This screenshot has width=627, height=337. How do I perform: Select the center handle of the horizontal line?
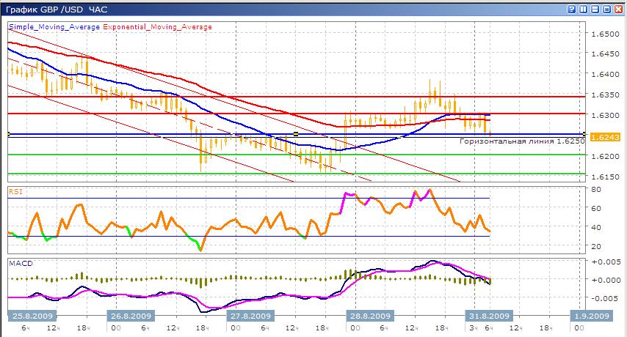tap(295, 134)
